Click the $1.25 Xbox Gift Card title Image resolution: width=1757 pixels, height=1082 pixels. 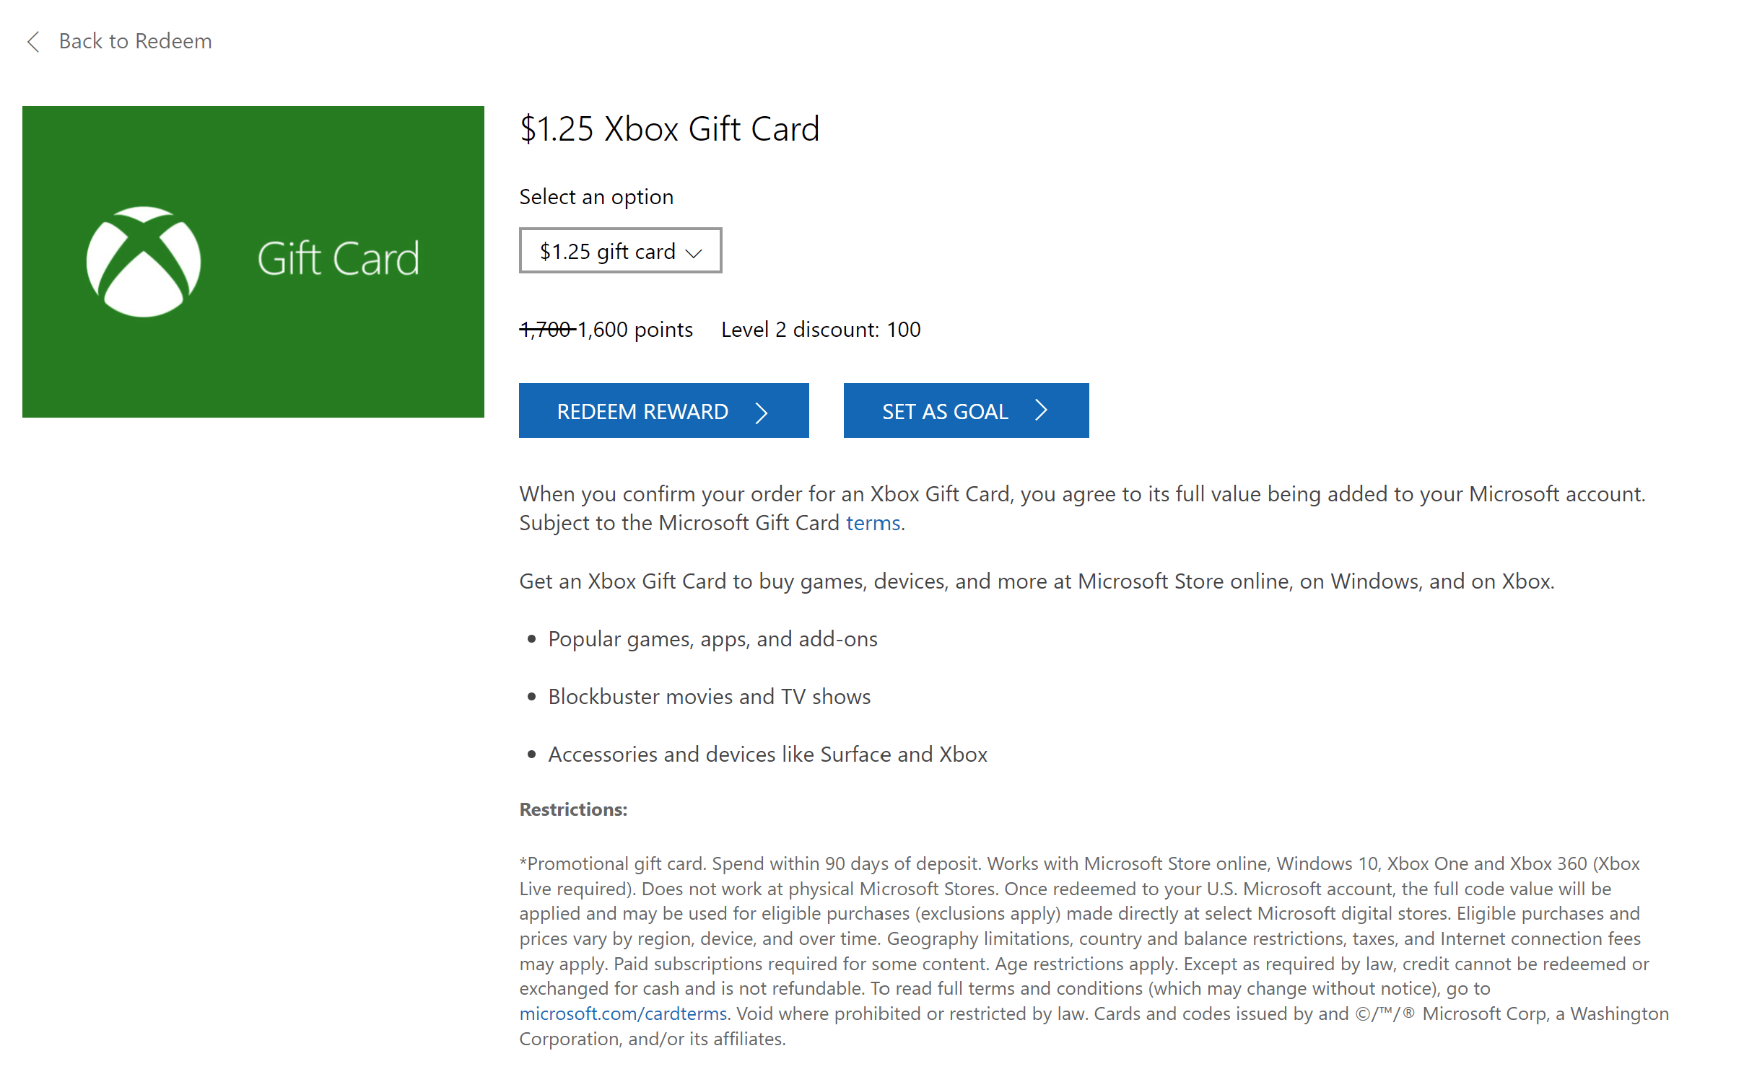[669, 129]
